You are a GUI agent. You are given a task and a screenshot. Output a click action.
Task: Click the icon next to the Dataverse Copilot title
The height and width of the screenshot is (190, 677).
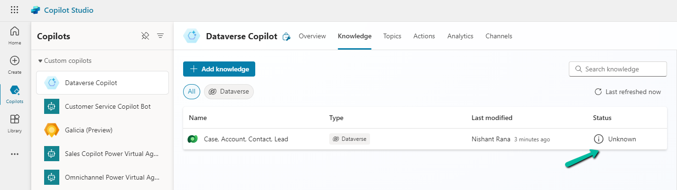click(286, 36)
